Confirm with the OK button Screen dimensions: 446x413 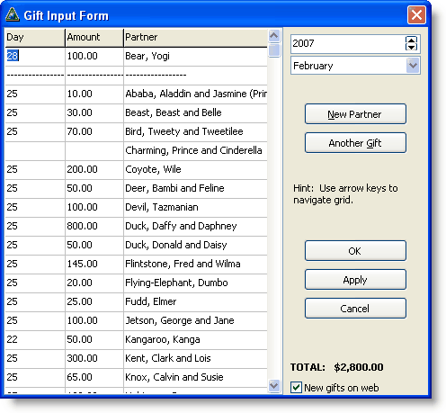[355, 251]
